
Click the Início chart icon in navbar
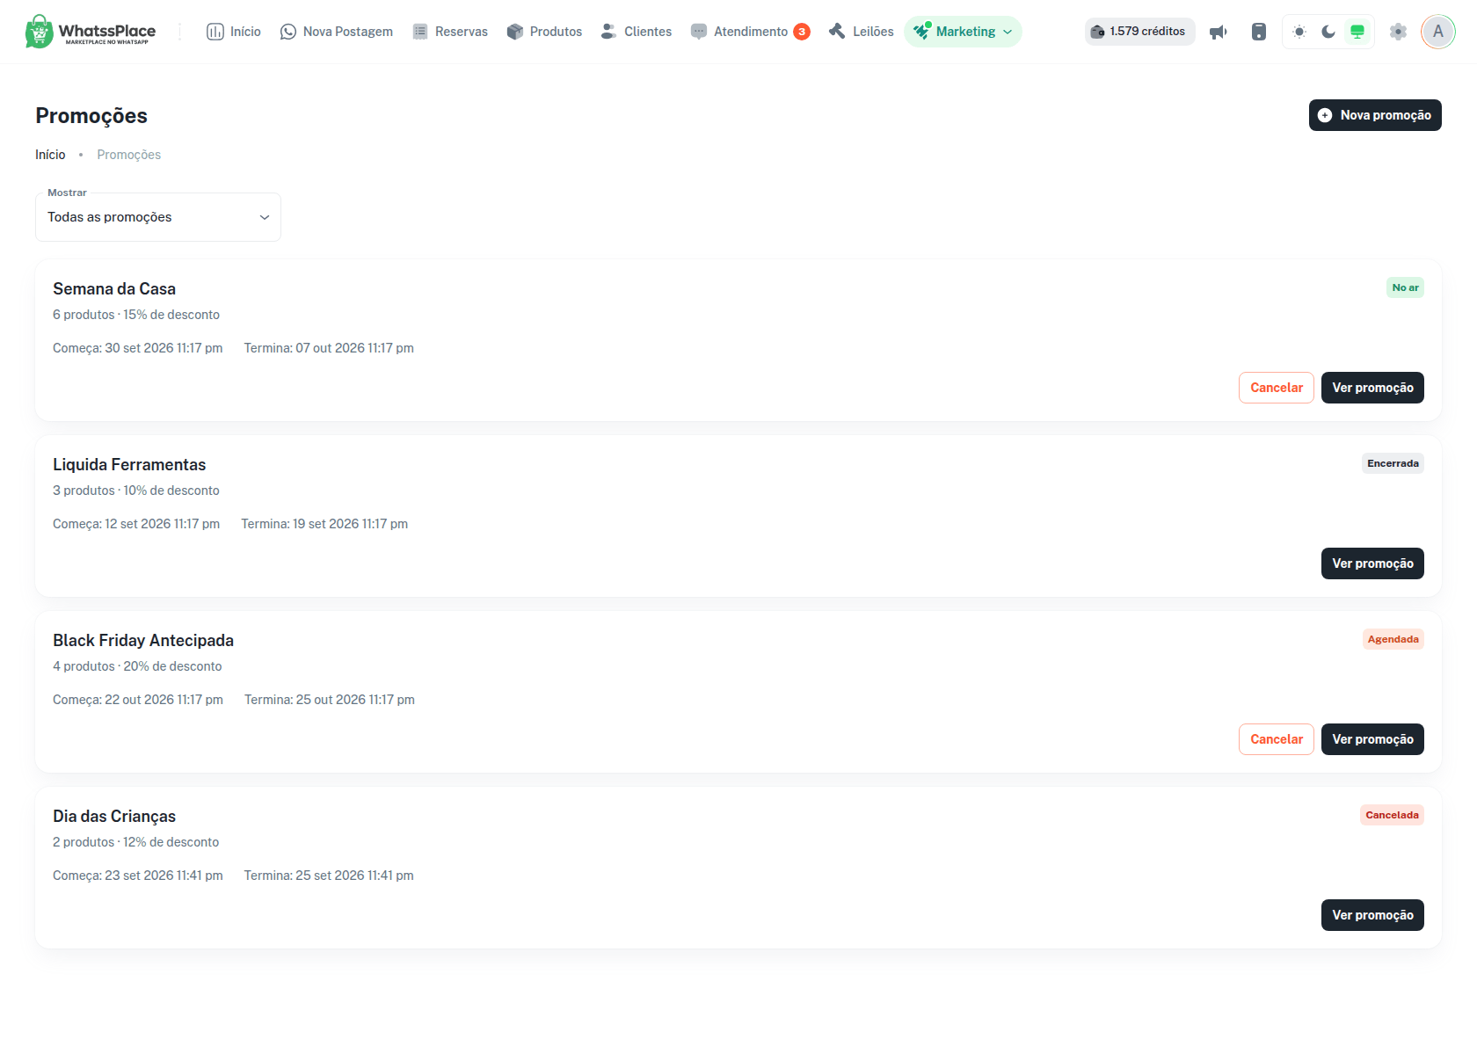coord(215,32)
